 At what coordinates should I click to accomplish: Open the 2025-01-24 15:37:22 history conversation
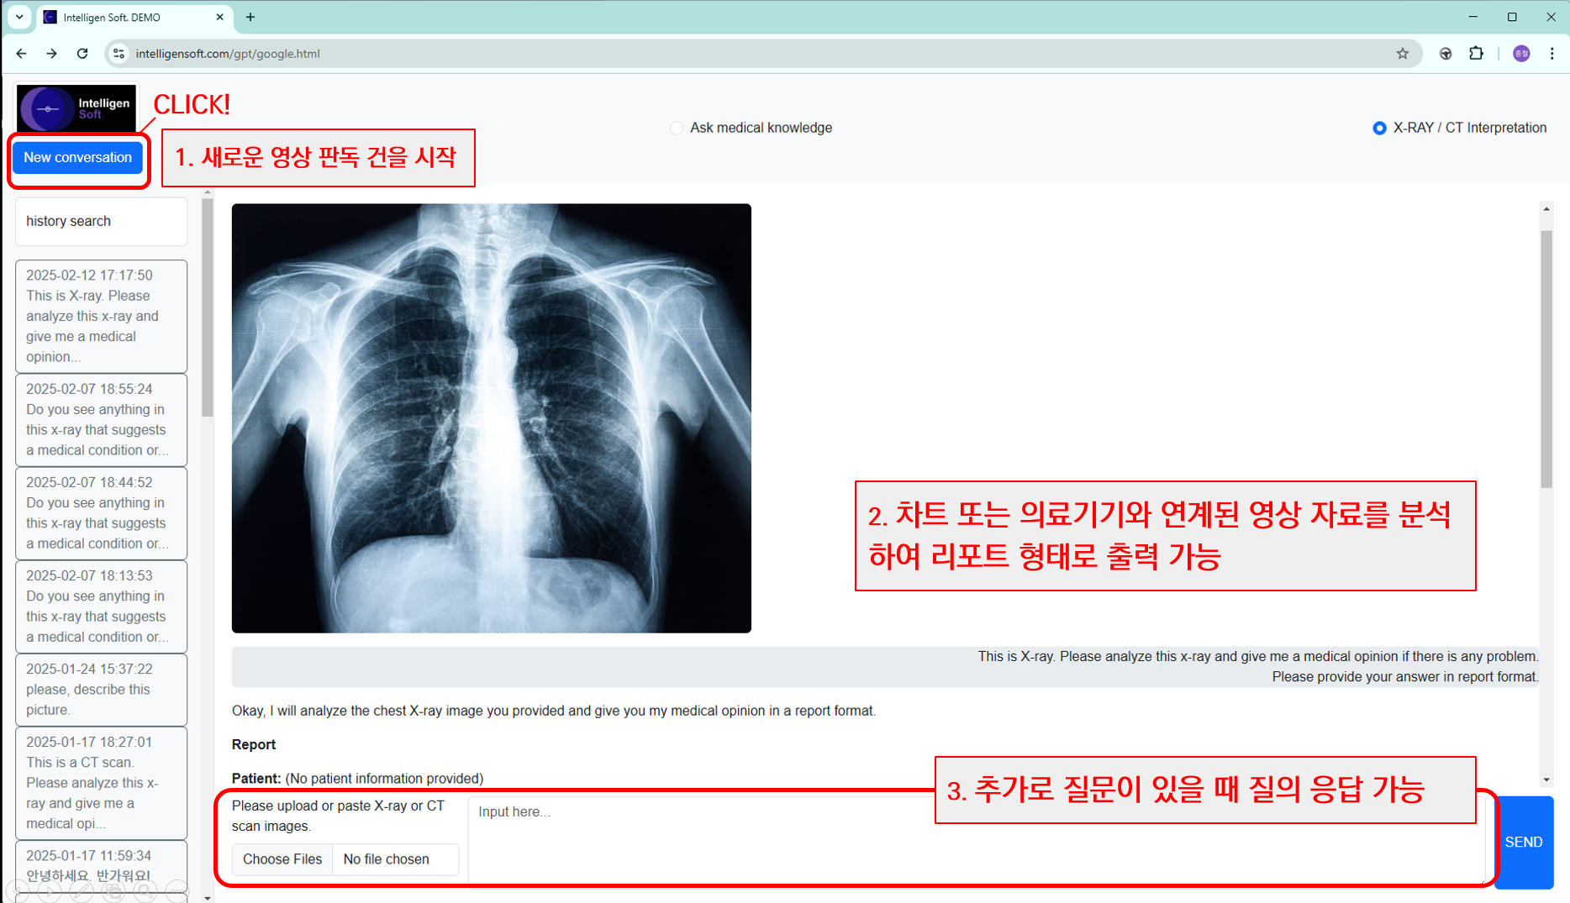point(101,689)
